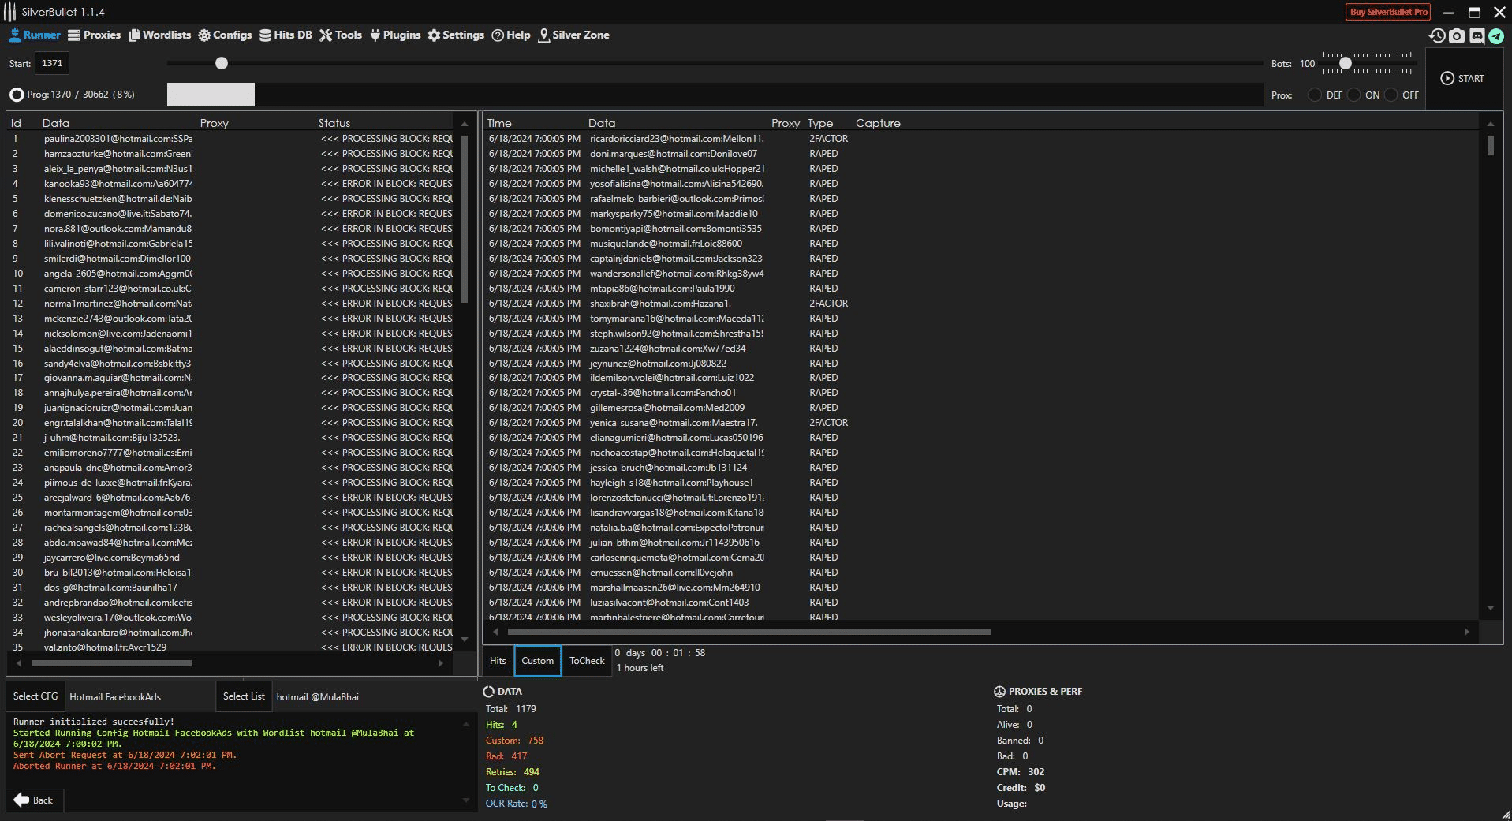Screen dimensions: 1512x821
Task: Open the Plugins section
Action: click(395, 35)
